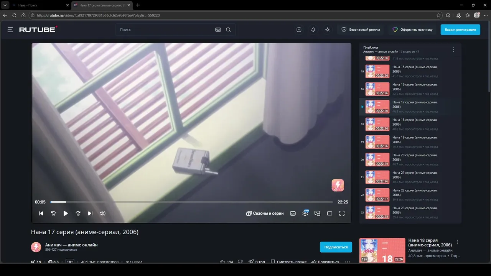The width and height of the screenshot is (491, 276).
Task: Select Нана 18 серия in playlist
Action: 410,124
